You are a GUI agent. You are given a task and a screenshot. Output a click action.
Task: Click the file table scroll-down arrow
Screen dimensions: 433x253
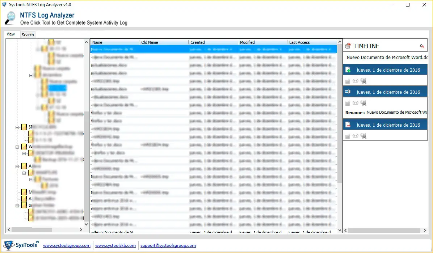click(x=340, y=230)
